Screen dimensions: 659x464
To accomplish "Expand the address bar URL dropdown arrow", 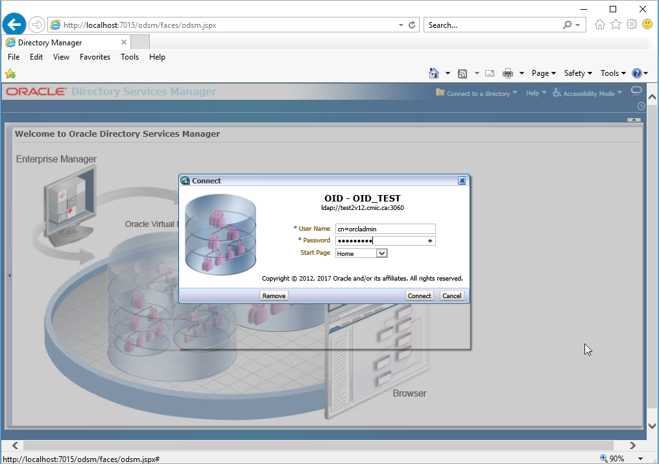I will tap(401, 25).
